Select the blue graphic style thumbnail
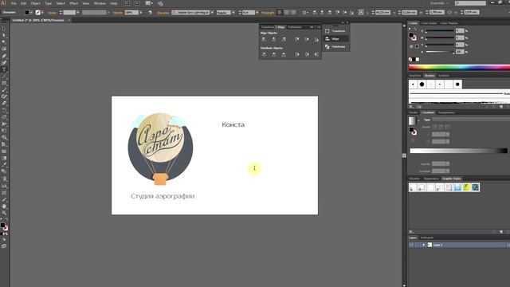510x287 pixels. pos(457,187)
